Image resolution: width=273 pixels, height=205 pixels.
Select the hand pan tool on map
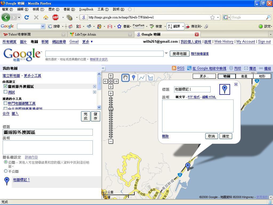[x=125, y=78]
